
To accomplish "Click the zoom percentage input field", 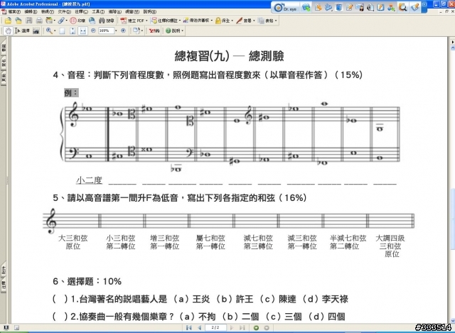I will [x=106, y=31].
